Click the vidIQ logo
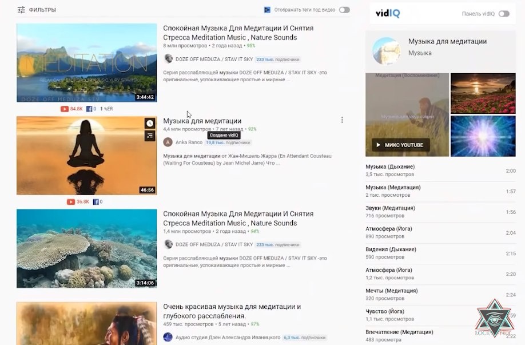Image resolution: width=525 pixels, height=345 pixels. tap(388, 13)
